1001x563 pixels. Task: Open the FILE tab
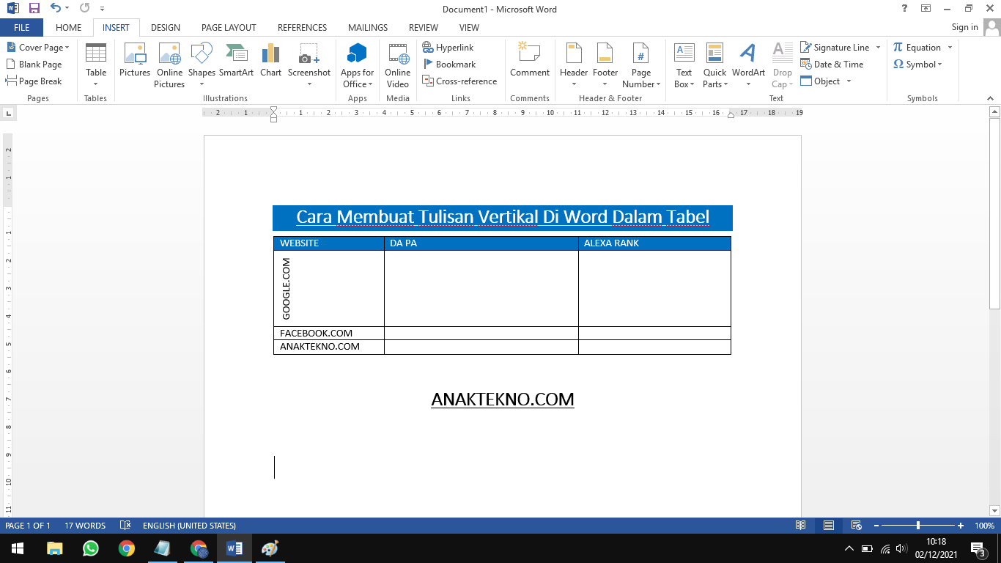(x=21, y=28)
